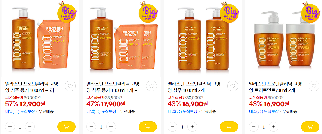View the treatment jars product image
322x134 pixels.
[x=284, y=38]
